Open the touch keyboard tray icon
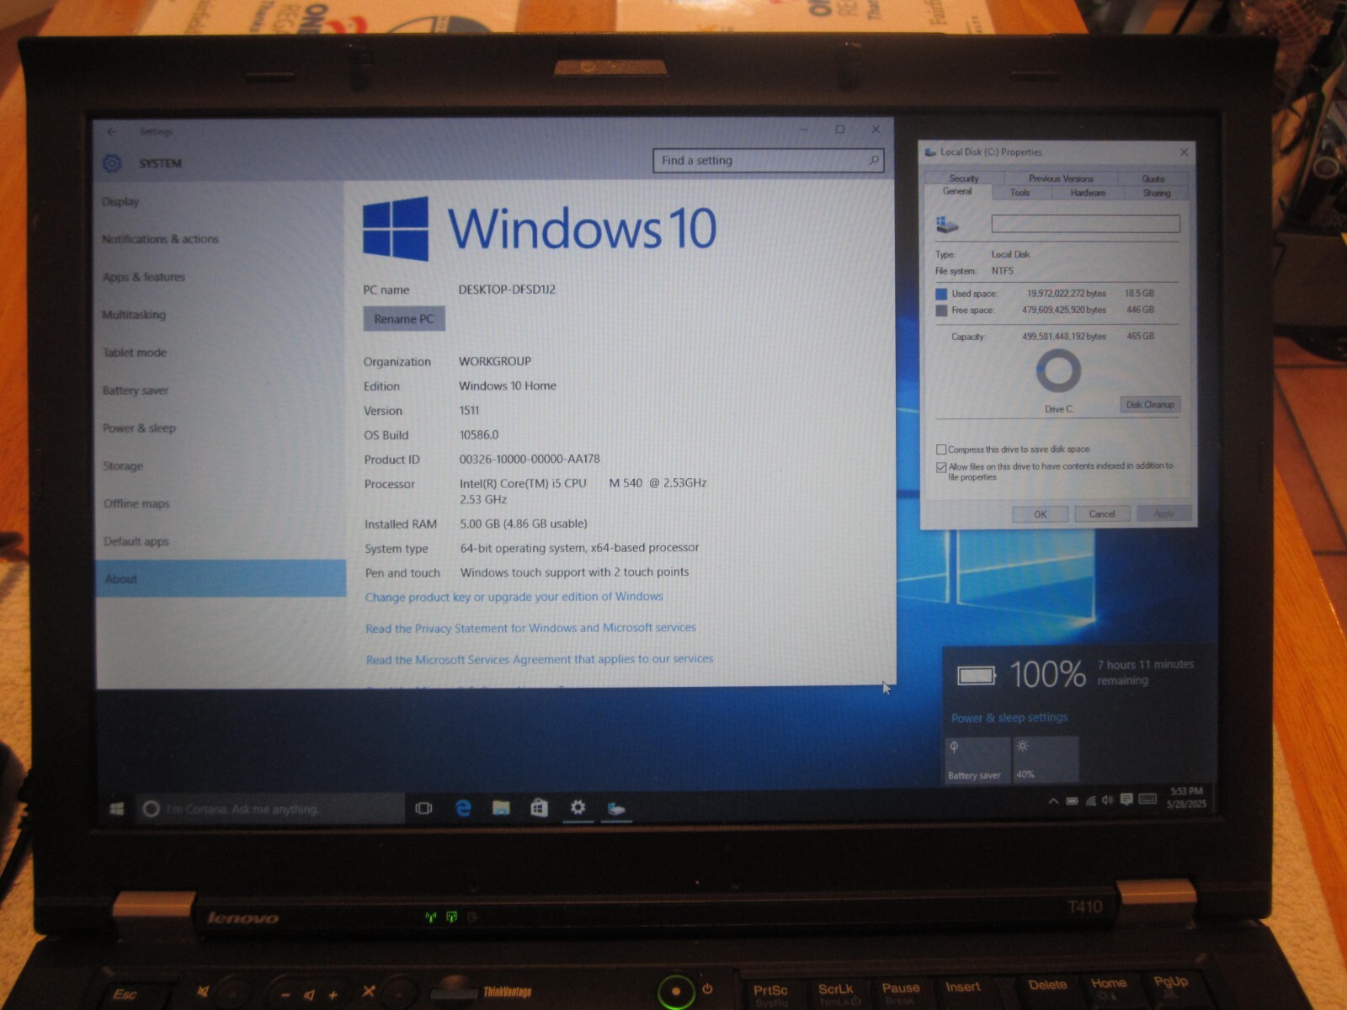This screenshot has height=1010, width=1347. click(x=1147, y=799)
